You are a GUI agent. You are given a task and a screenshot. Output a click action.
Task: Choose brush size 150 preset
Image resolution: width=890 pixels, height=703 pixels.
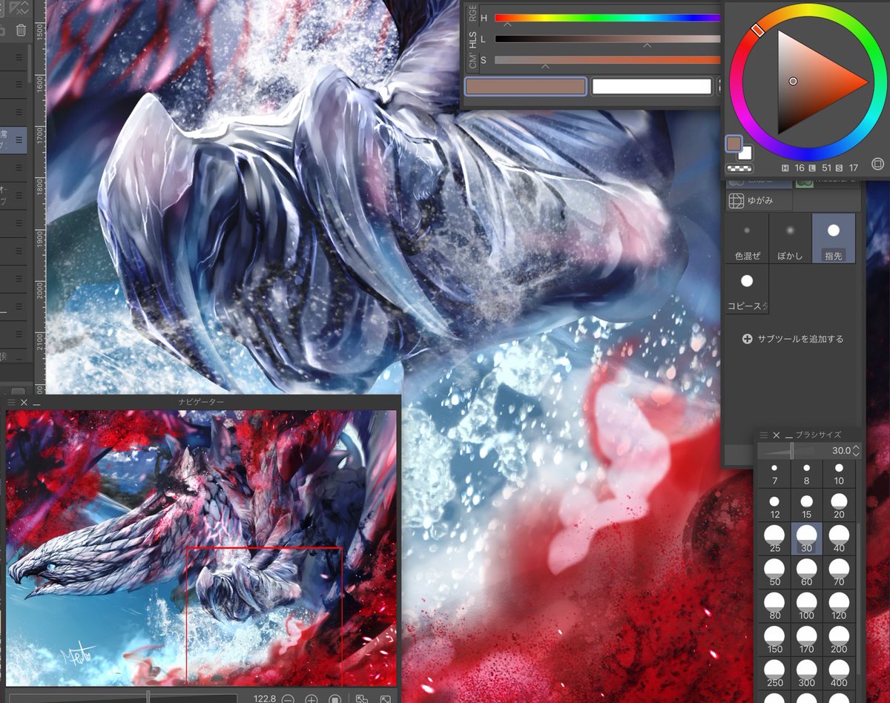(774, 640)
